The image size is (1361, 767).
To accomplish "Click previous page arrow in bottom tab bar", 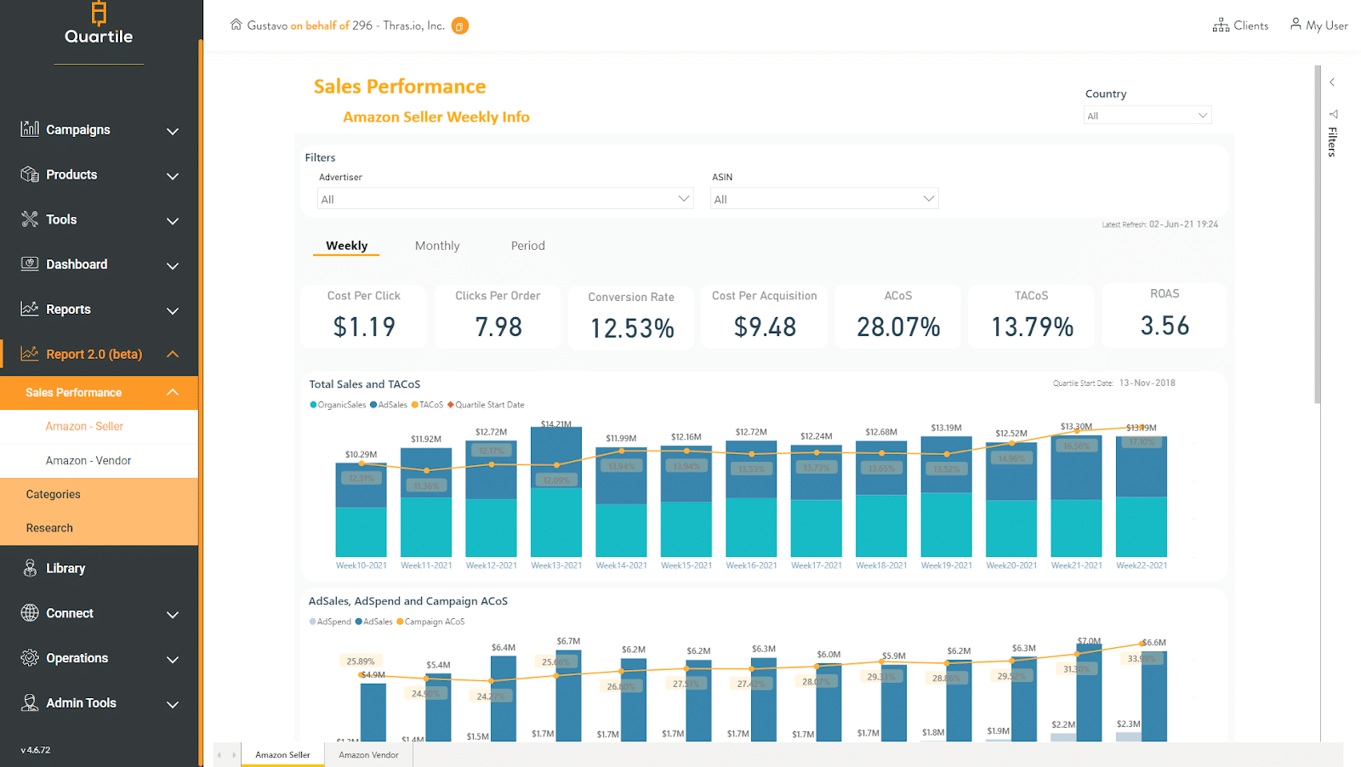I will pyautogui.click(x=219, y=755).
